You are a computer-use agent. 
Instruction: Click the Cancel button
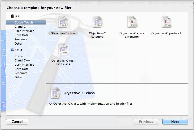tap(17, 122)
